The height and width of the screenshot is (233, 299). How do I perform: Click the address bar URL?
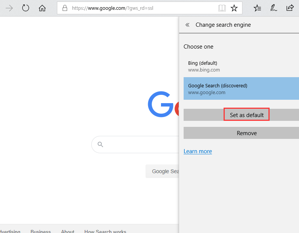click(x=112, y=8)
